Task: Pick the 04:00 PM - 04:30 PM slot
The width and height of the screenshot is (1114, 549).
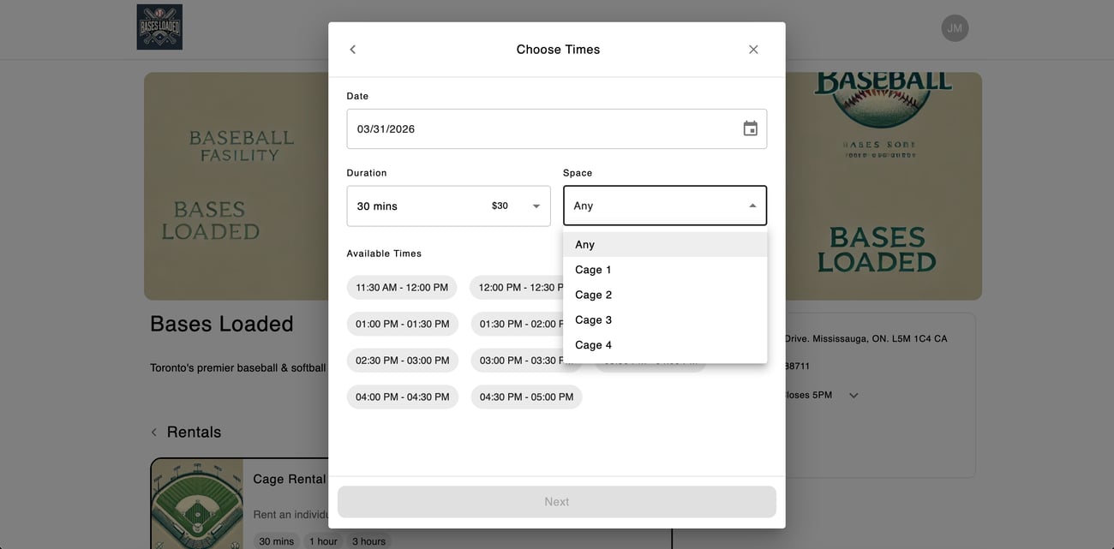Action: click(x=403, y=397)
